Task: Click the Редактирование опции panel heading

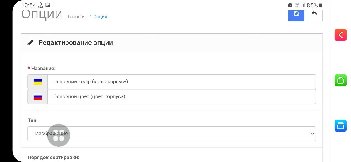Action: tap(76, 43)
